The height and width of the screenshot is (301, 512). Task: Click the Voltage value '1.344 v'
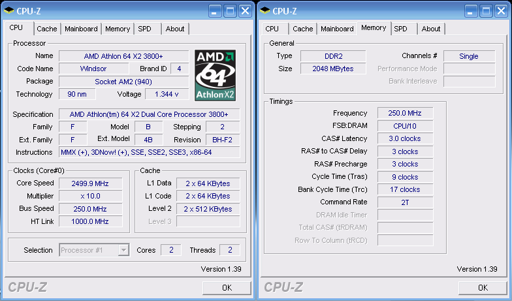pos(167,94)
